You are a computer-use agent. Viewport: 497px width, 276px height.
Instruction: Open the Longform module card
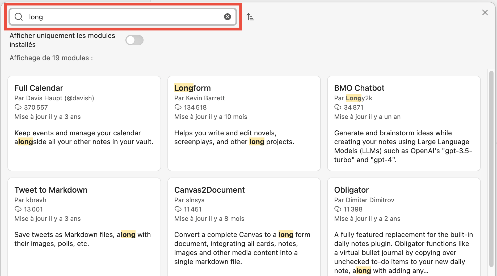(244, 123)
